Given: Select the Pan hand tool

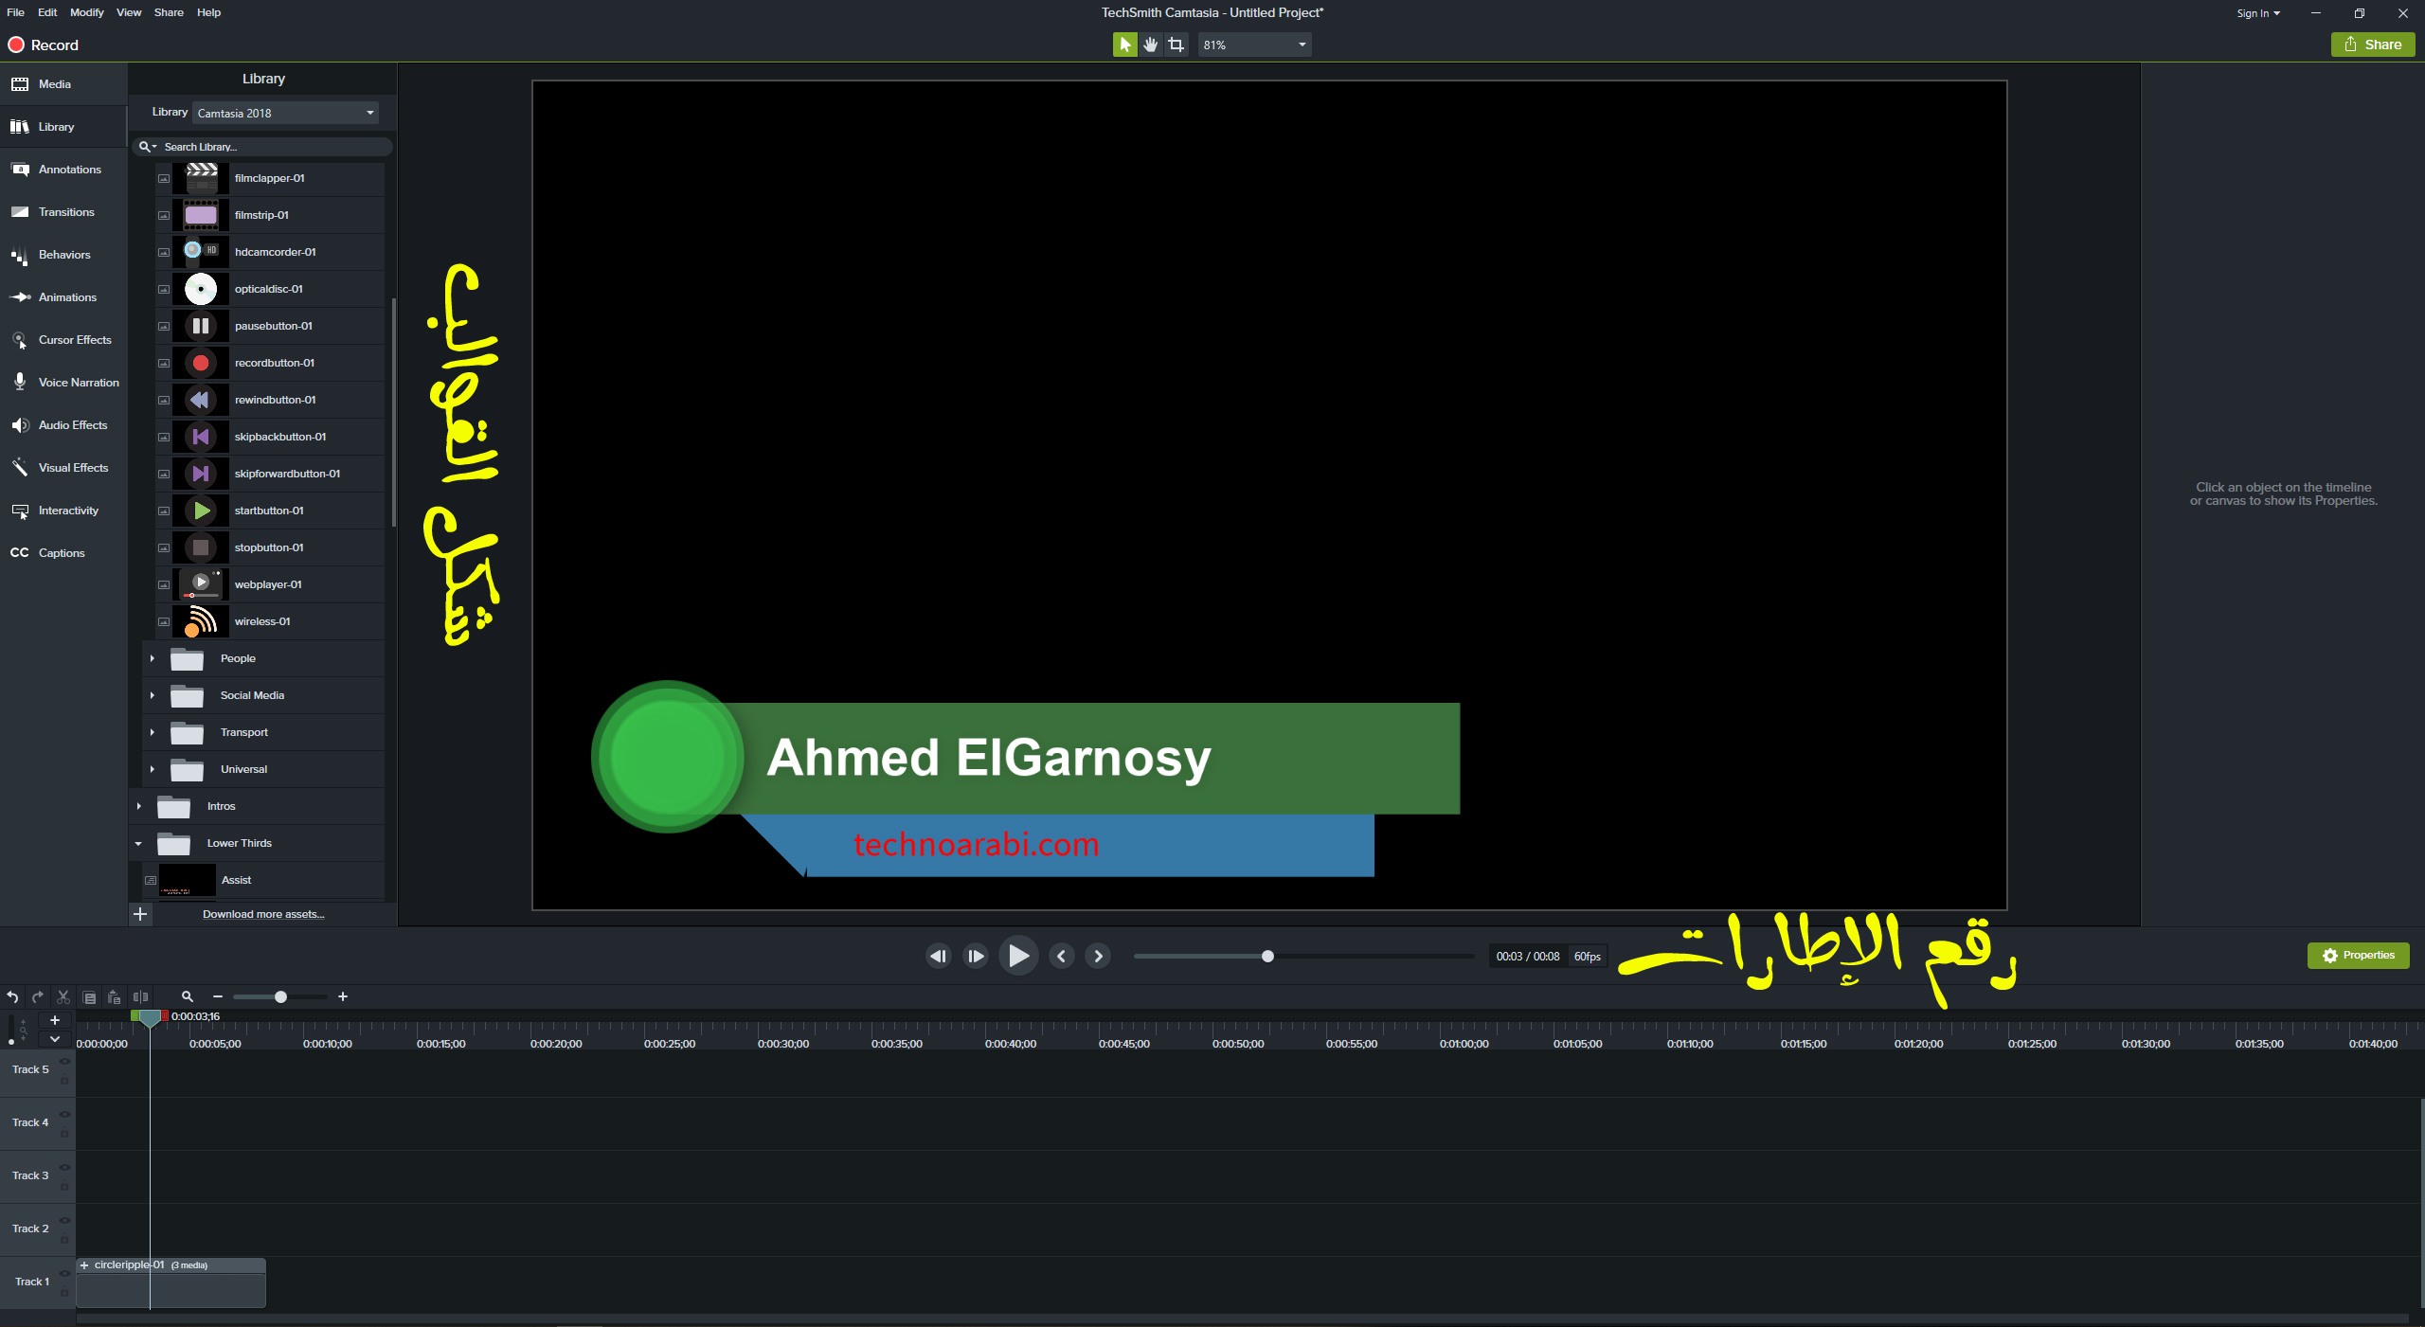Looking at the screenshot, I should [1150, 45].
